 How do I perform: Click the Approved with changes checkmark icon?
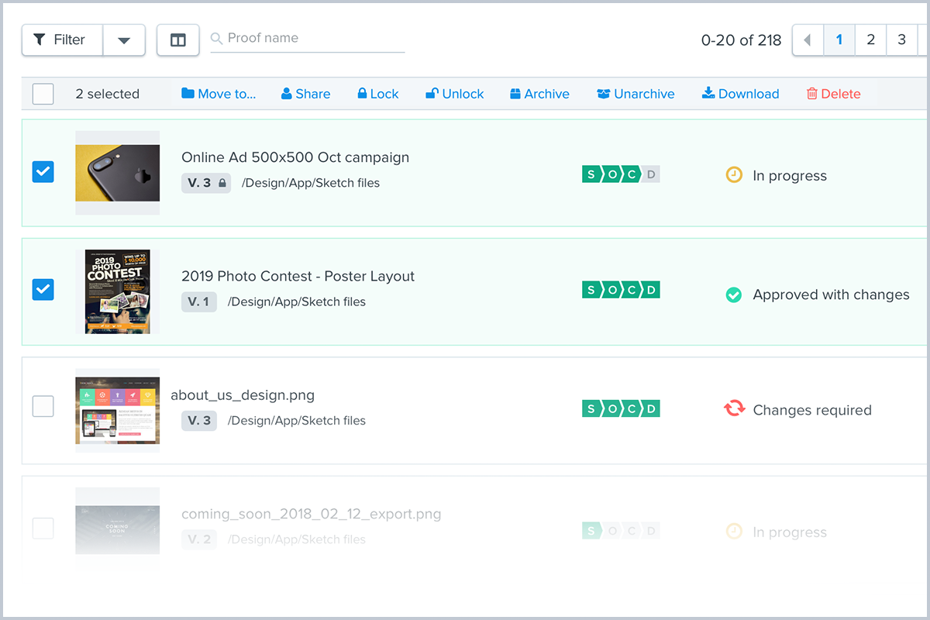[733, 294]
